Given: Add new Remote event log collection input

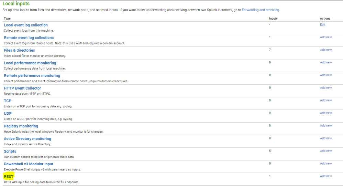Looking at the screenshot, I should click(x=325, y=37).
